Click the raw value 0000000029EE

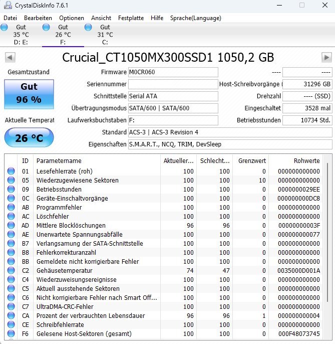[299, 190]
